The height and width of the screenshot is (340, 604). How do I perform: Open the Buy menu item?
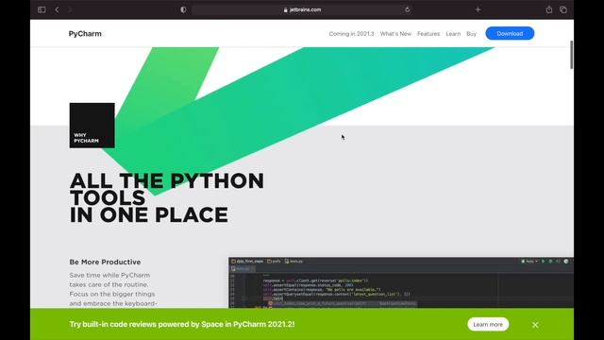click(x=472, y=34)
